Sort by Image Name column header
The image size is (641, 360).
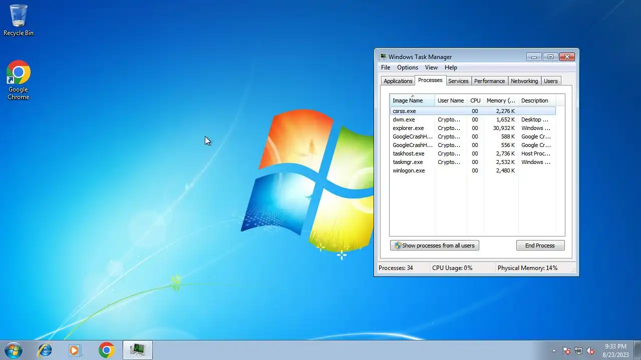click(412, 100)
